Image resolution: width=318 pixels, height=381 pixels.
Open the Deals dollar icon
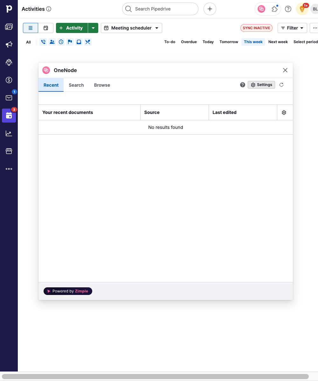tap(9, 80)
